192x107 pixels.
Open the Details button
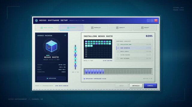click(x=136, y=86)
